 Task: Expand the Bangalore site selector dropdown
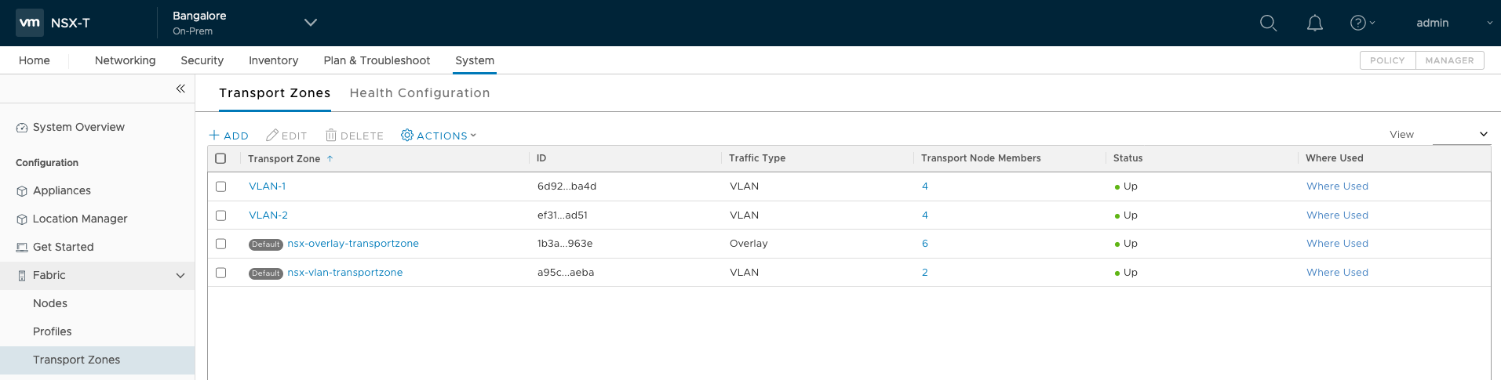[x=311, y=23]
